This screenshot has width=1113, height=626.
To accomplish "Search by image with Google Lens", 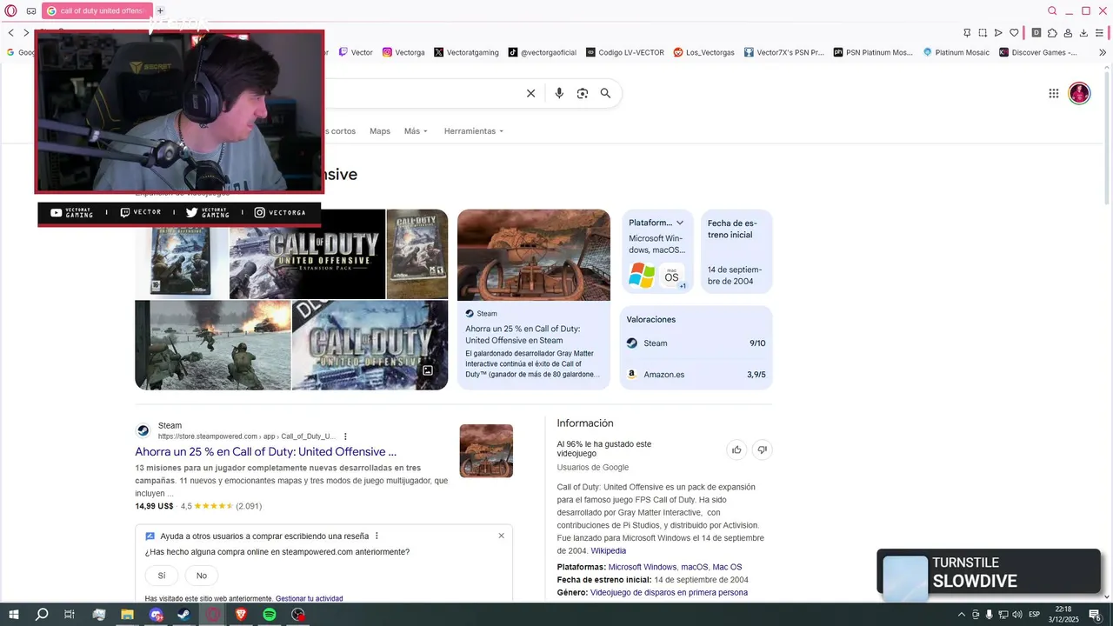I will [x=583, y=93].
